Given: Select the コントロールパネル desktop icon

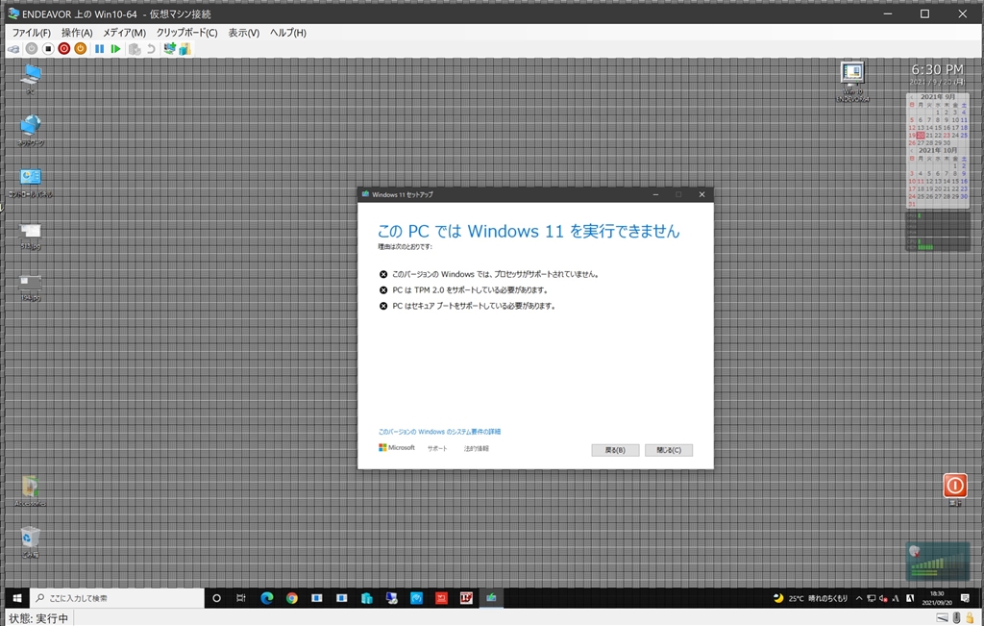Looking at the screenshot, I should tap(30, 182).
